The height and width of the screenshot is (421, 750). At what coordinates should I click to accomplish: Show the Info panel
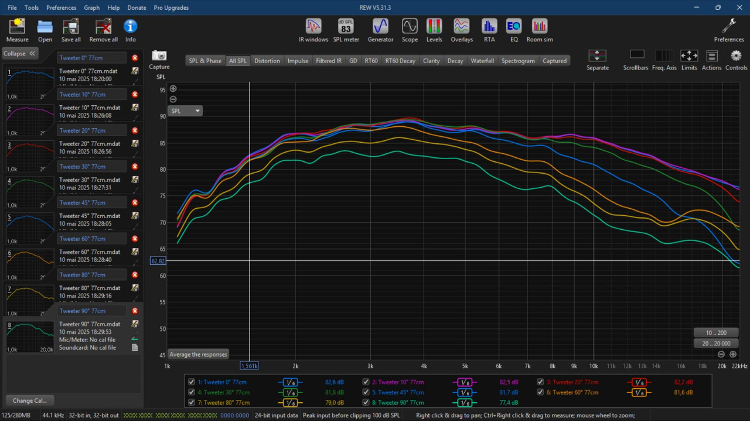pos(130,30)
